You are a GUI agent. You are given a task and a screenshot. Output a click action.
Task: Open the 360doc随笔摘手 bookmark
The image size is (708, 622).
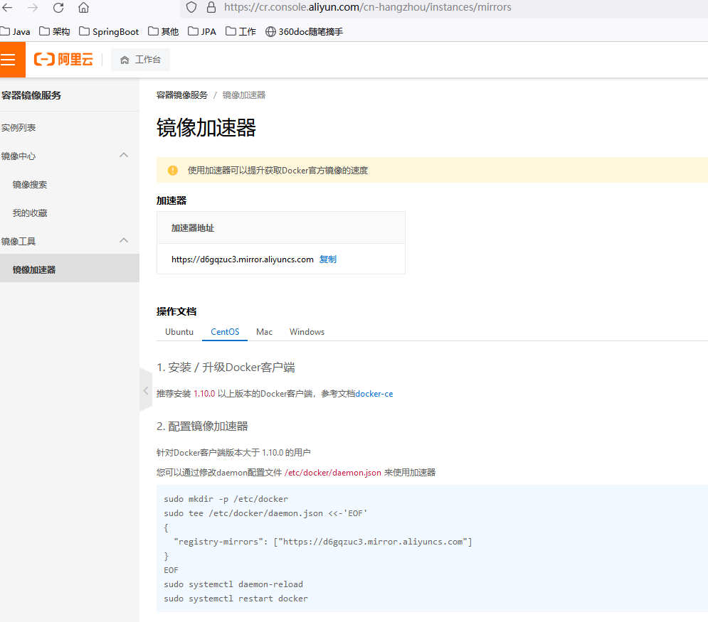[x=304, y=31]
